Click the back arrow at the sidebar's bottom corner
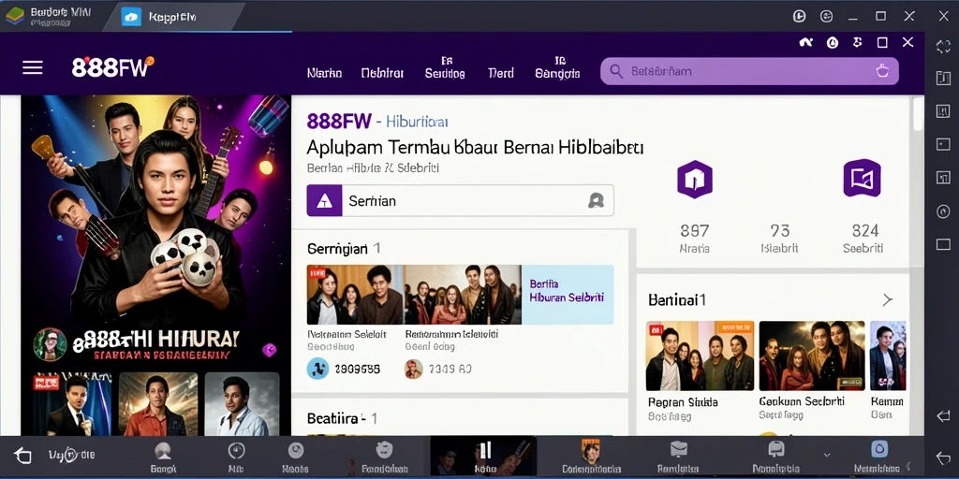This screenshot has width=959, height=479. tap(943, 457)
